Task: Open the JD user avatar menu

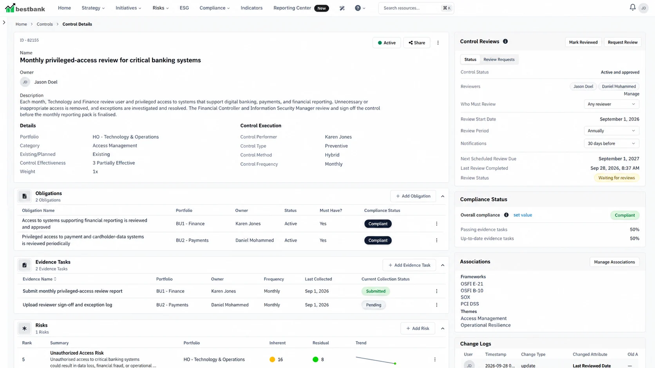Action: (x=643, y=8)
